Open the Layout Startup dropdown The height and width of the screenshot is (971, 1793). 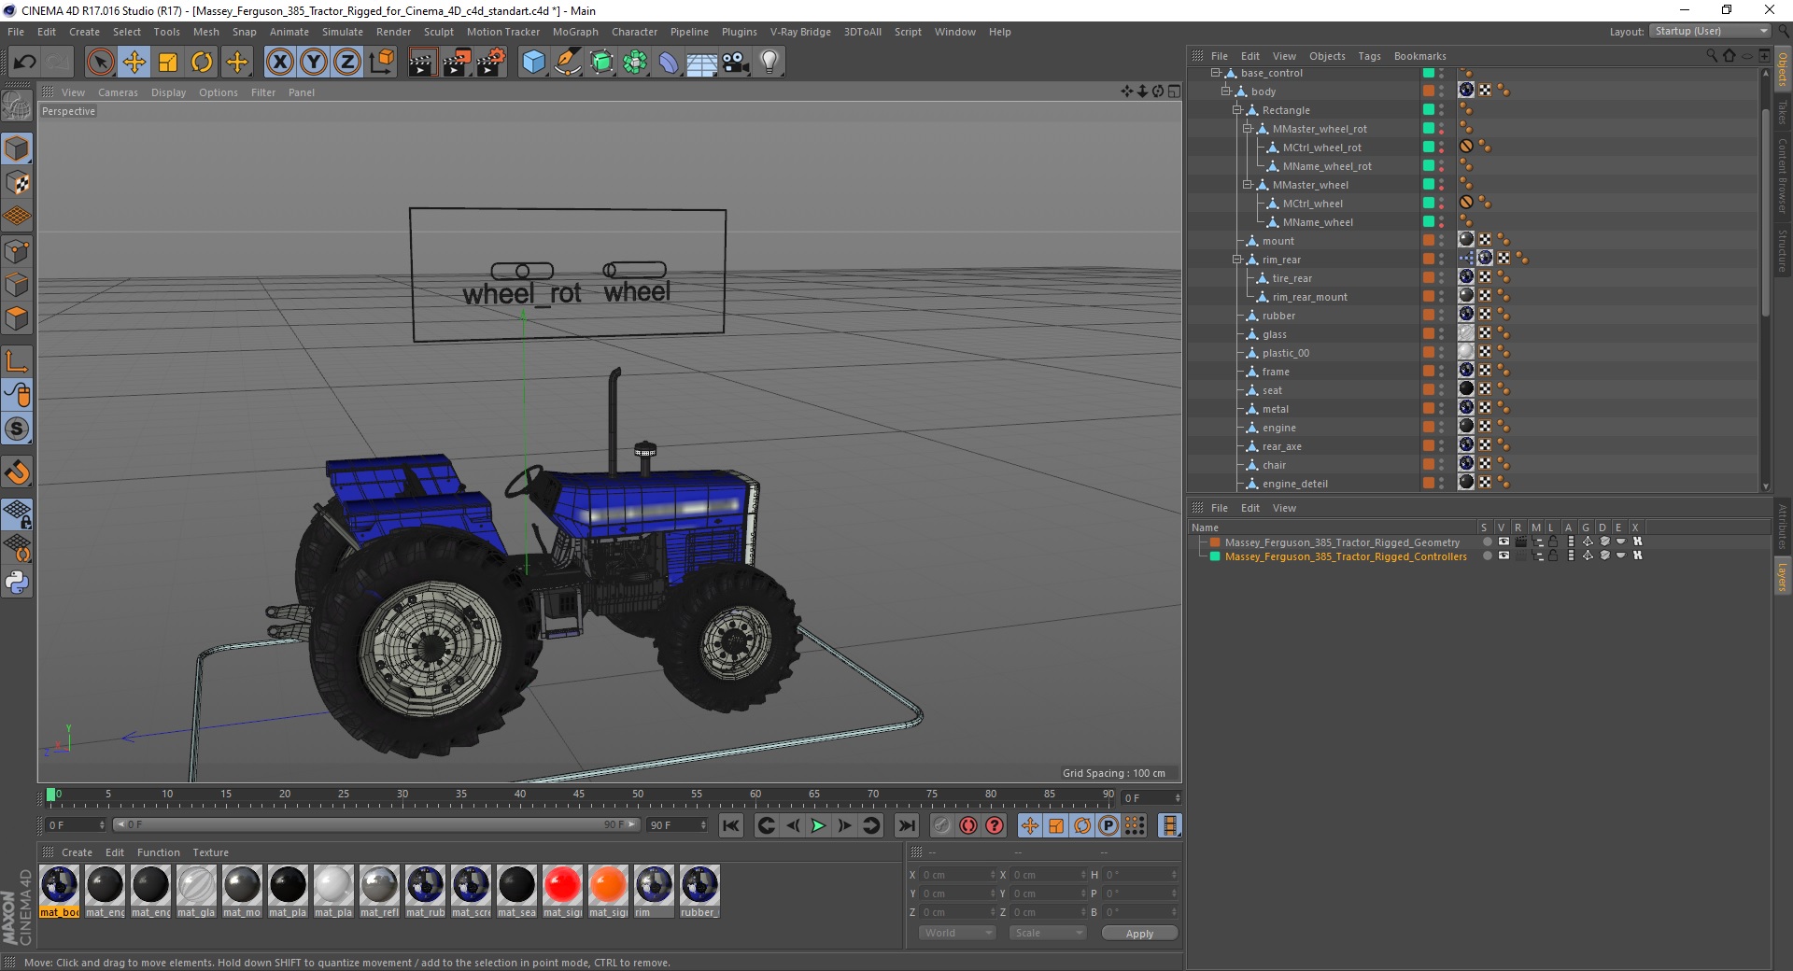1710,31
